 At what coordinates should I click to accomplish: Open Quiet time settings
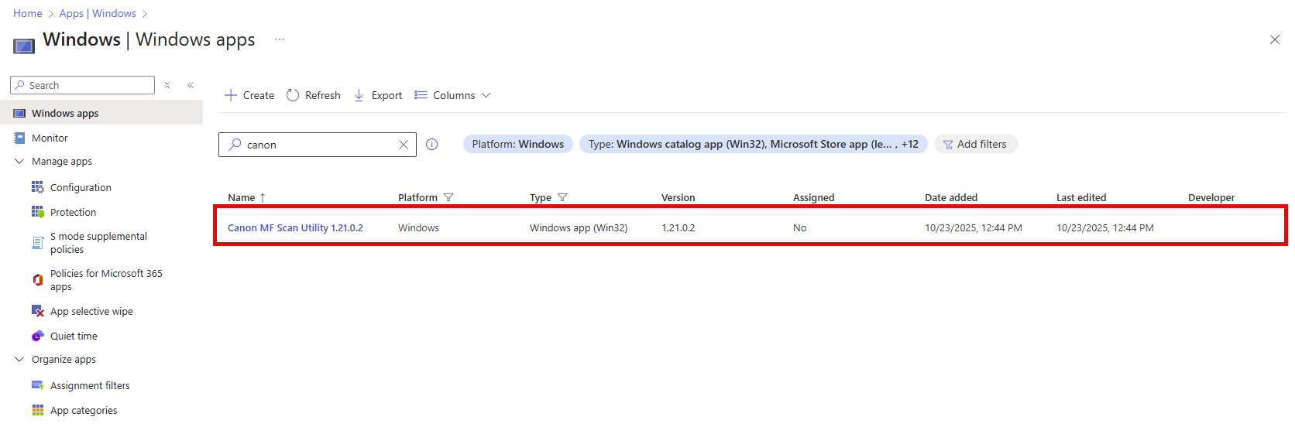[74, 336]
